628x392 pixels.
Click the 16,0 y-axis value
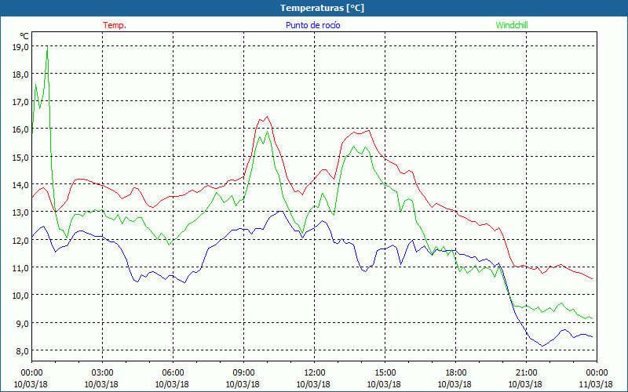click(20, 129)
